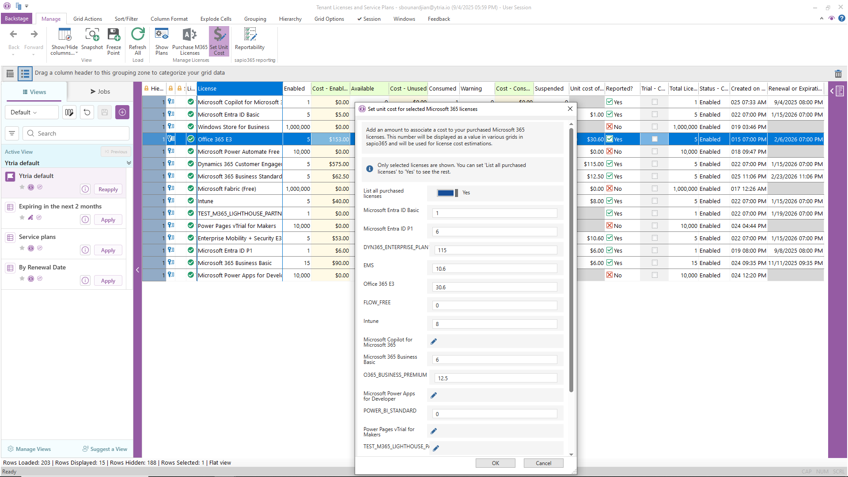Open the Sort/Filter ribbon tab

point(126,19)
